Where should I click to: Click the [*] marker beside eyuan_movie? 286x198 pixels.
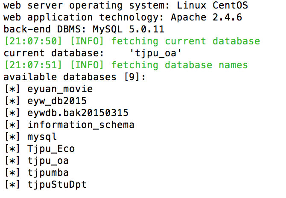coord(12,89)
